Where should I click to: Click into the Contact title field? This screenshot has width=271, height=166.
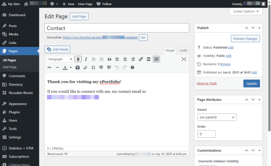tap(117, 28)
